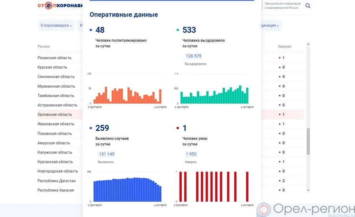This screenshot has width=355, height=217.
Task: Click the search magnifier icon
Action: [308, 6]
